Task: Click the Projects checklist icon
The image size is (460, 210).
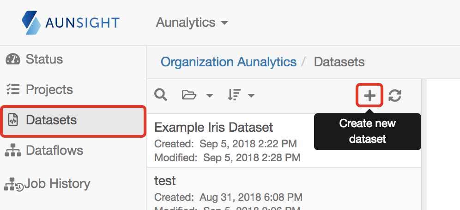Action: 13,89
